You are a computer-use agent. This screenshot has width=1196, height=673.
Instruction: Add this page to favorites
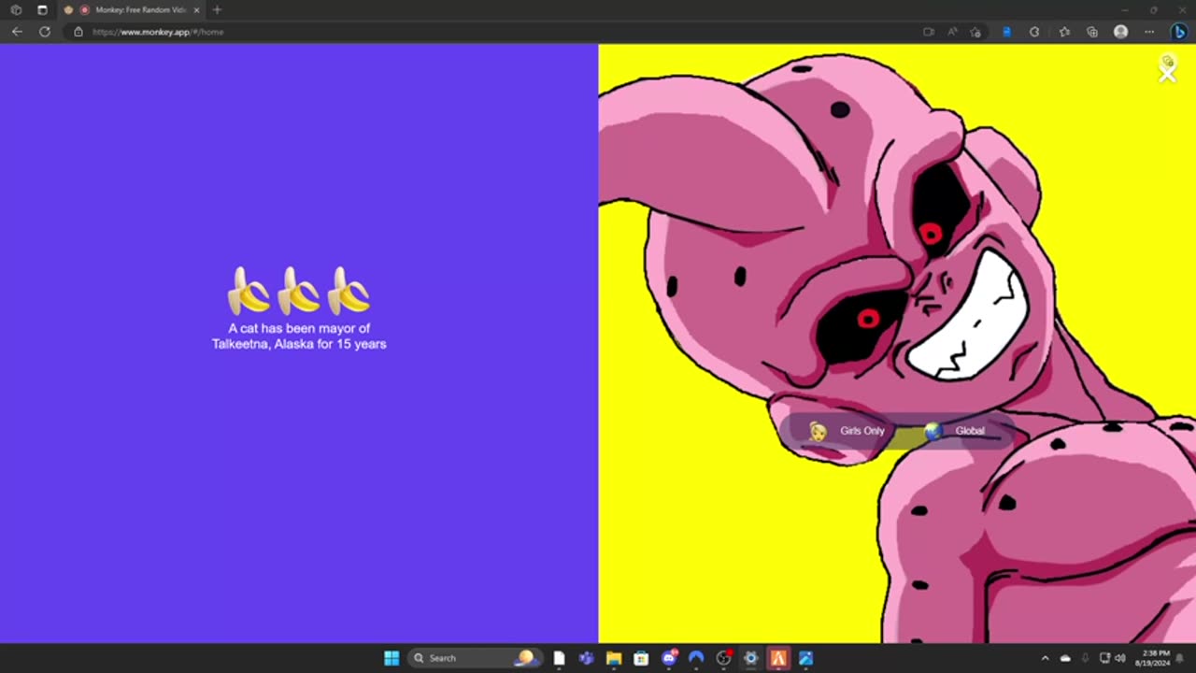pyautogui.click(x=975, y=32)
